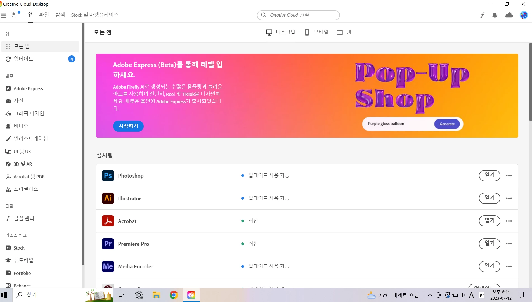Click the Generate button in banner
The height and width of the screenshot is (302, 532).
pos(447,124)
